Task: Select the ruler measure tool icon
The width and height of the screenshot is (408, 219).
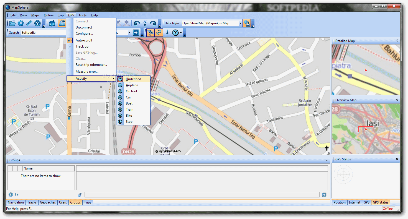Action: 29,24
